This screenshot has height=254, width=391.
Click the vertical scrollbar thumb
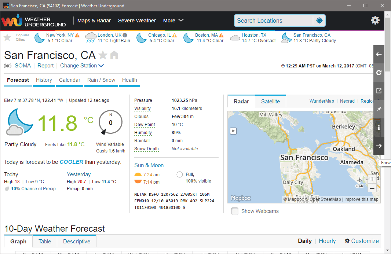[x=387, y=44]
